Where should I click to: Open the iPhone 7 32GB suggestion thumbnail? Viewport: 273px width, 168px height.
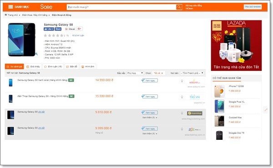point(219,91)
